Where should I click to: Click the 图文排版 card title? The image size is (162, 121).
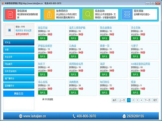point(139,11)
